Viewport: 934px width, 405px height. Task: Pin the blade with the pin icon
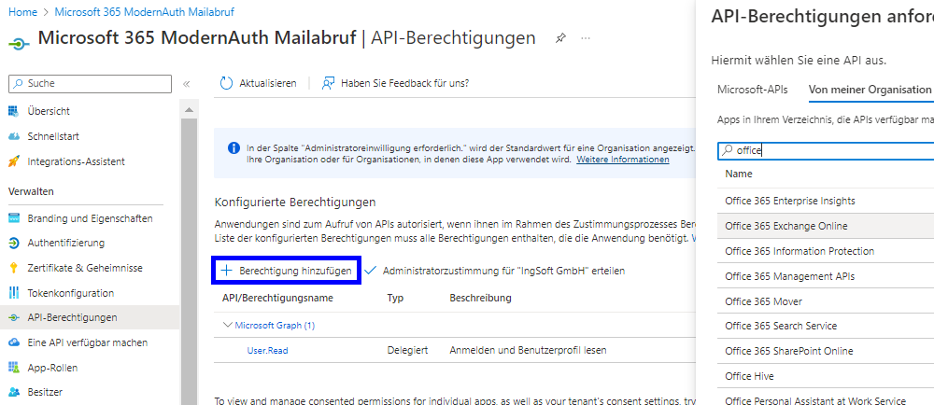coord(560,38)
